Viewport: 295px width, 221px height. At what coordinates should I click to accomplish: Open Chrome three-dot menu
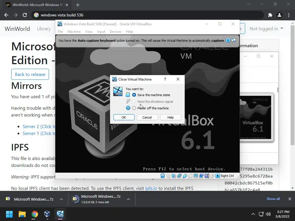coord(289,15)
